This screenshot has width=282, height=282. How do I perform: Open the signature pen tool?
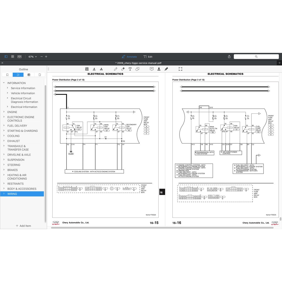[x=166, y=69]
